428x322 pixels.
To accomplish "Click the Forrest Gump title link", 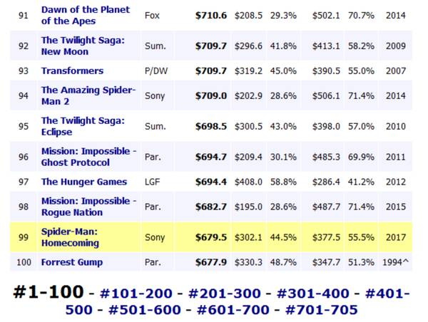I will click(x=72, y=262).
